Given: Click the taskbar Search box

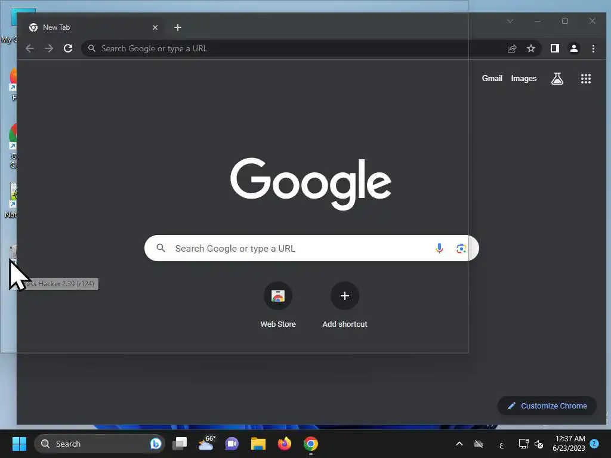Looking at the screenshot, I should click(x=100, y=444).
